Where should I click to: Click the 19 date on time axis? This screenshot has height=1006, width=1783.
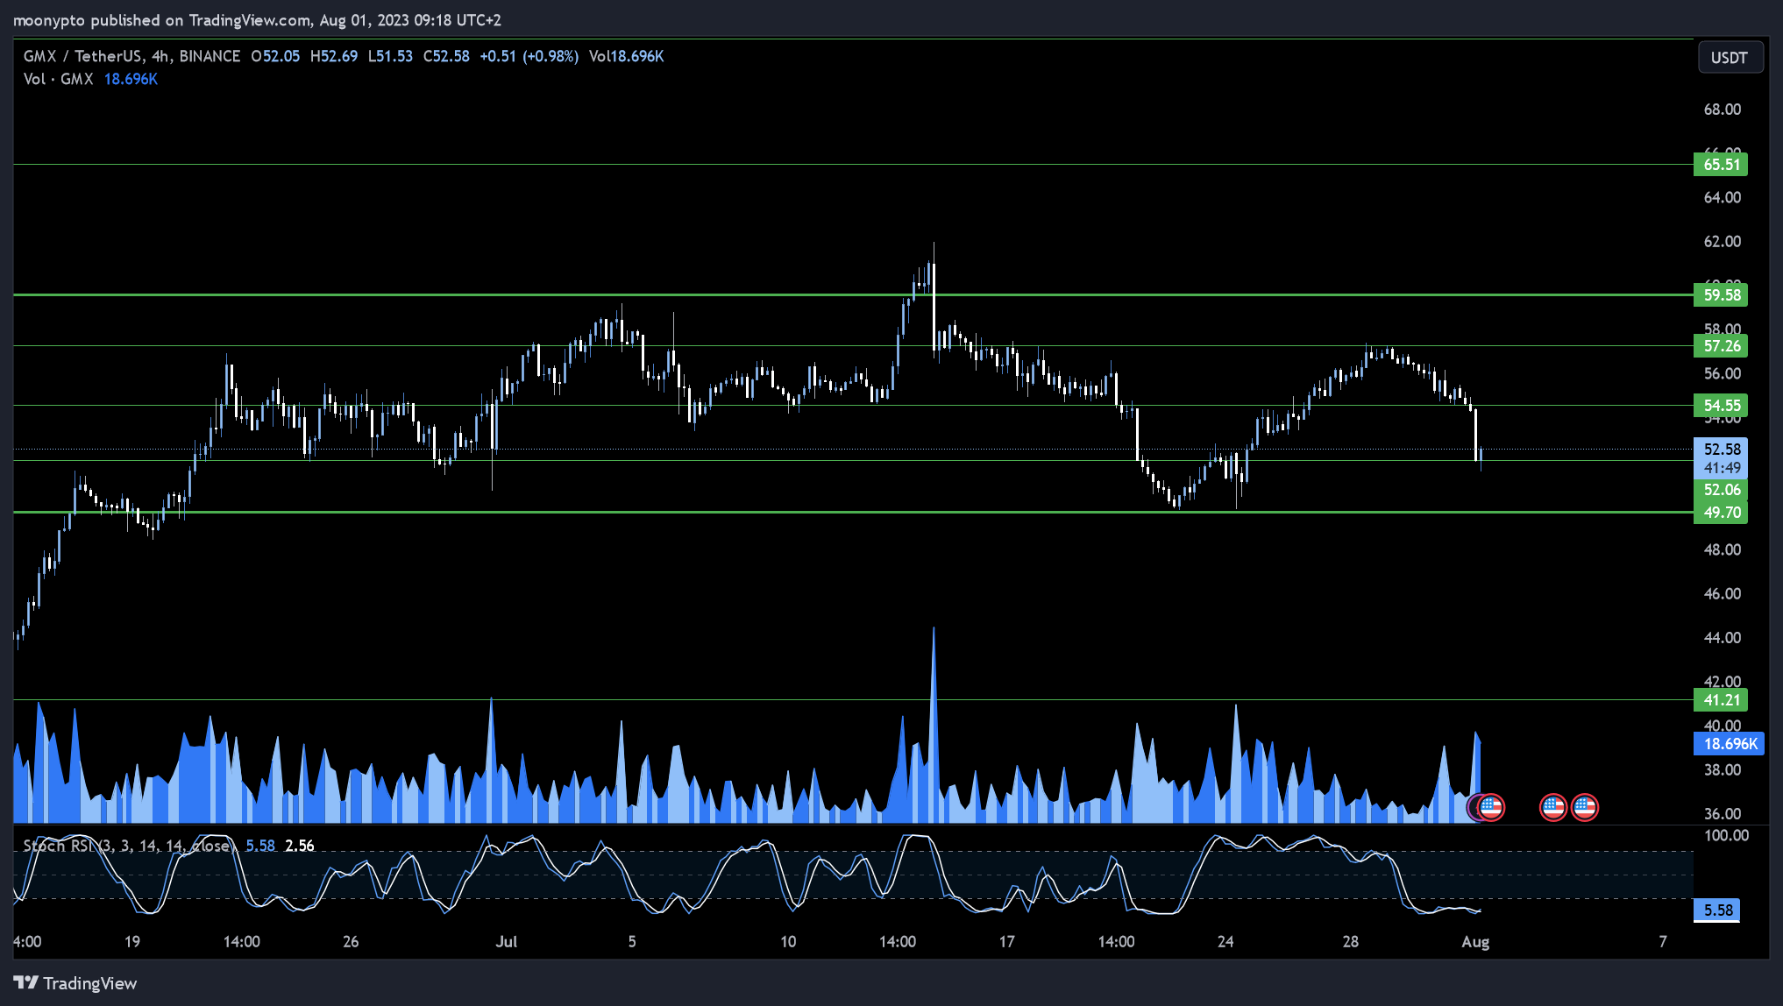(131, 942)
